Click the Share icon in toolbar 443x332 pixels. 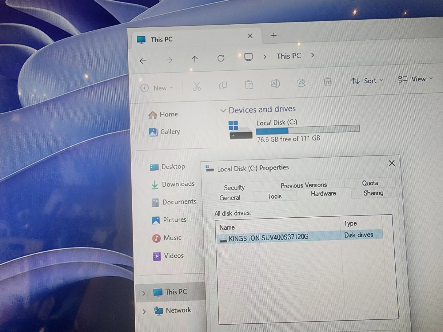click(x=301, y=82)
